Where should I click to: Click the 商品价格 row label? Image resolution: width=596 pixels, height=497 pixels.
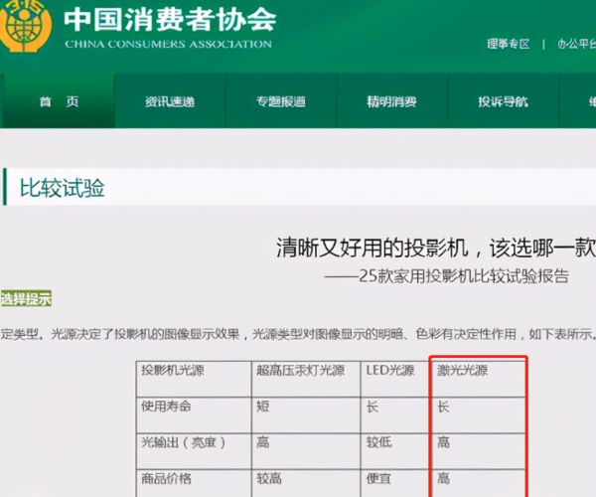point(165,478)
